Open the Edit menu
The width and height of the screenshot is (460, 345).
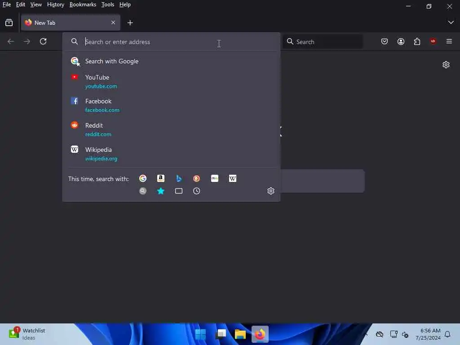(x=21, y=4)
